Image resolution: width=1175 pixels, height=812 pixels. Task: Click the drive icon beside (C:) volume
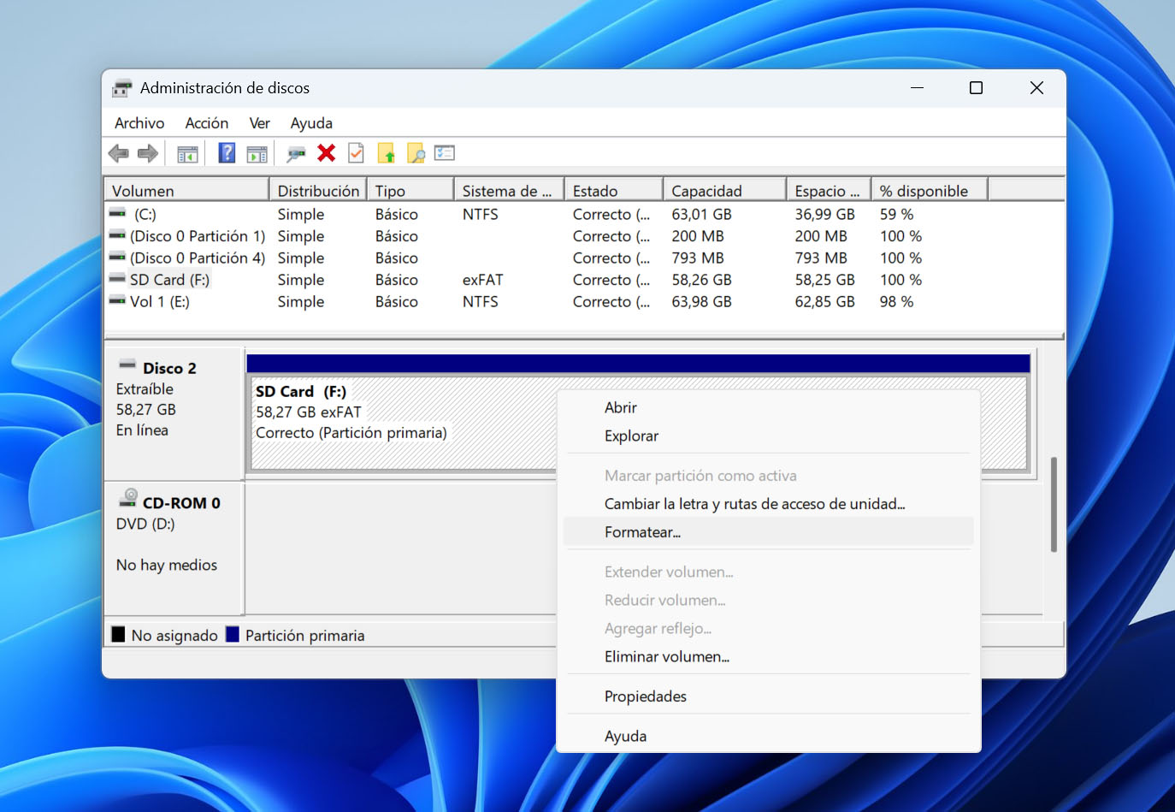click(117, 213)
